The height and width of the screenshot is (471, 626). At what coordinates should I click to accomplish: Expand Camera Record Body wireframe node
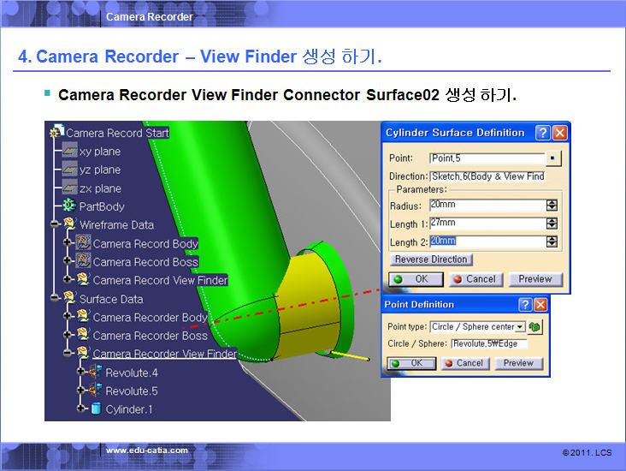[68, 244]
